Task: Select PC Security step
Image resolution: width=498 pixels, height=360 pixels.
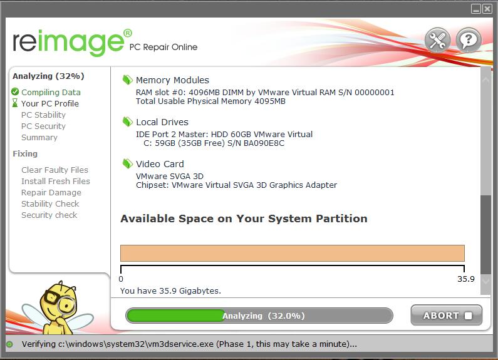Action: (x=43, y=126)
